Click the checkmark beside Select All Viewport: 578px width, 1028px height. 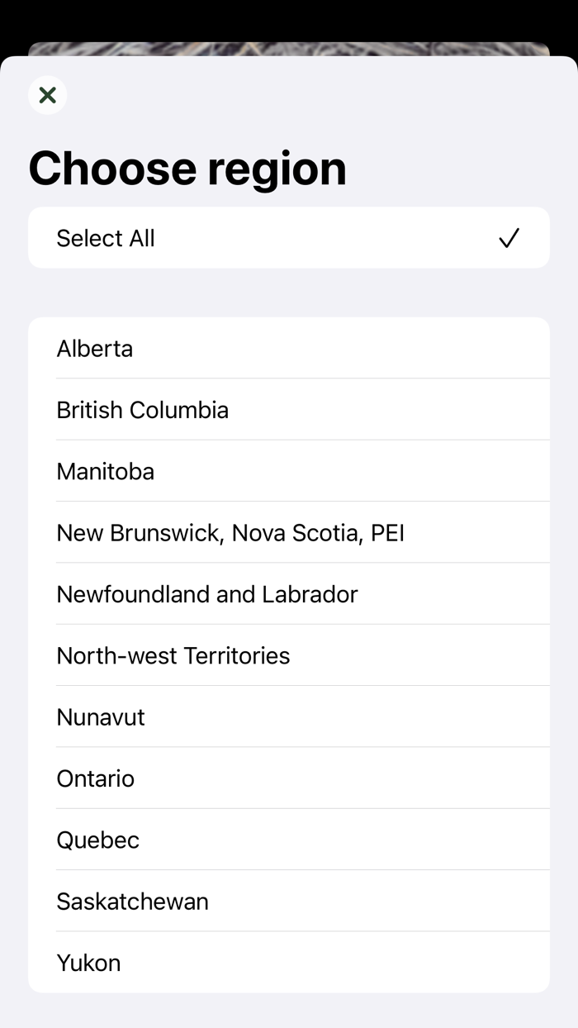509,238
